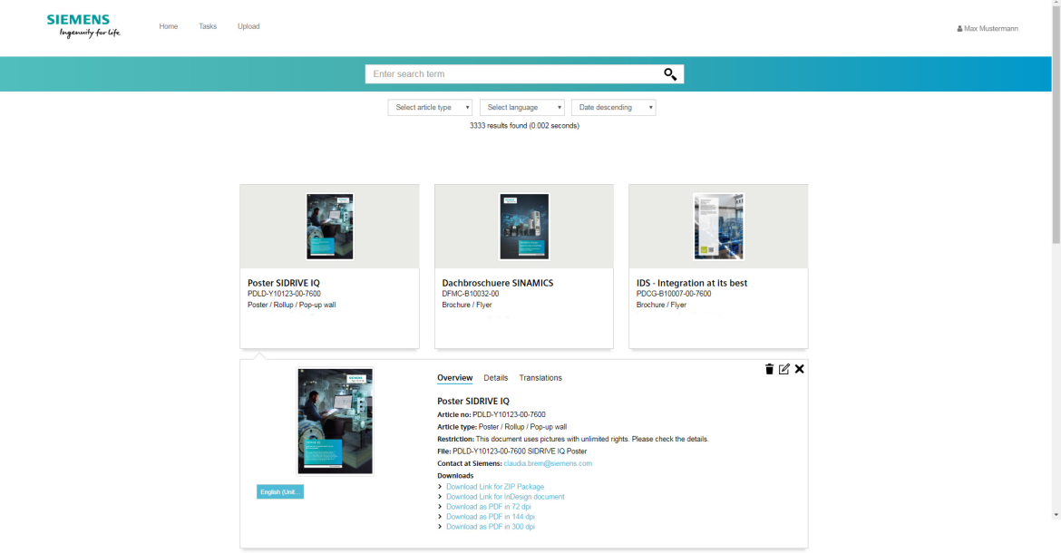Click article number PDCG-B10007-00-7600
The height and width of the screenshot is (553, 1061).
pyautogui.click(x=673, y=294)
